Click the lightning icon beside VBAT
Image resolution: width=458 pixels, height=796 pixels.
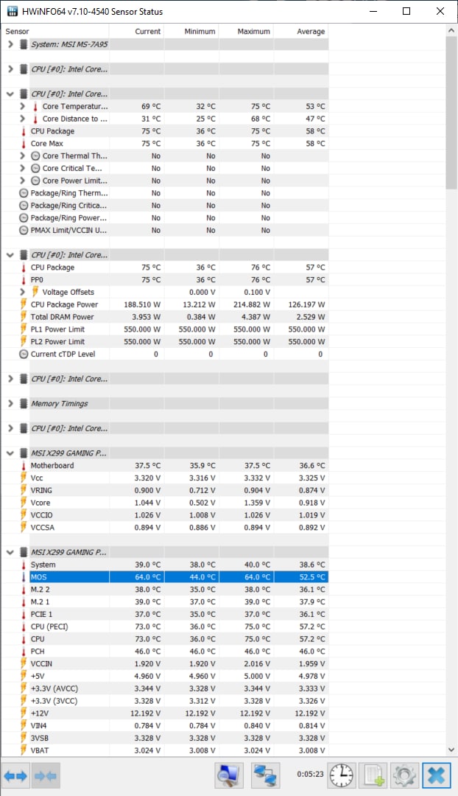pyautogui.click(x=24, y=750)
